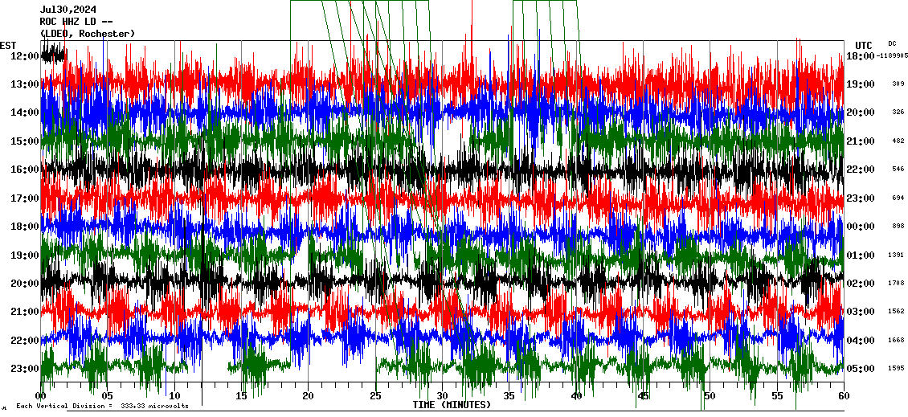
Task: Click the 00:00 UTC row label
Action: pyautogui.click(x=861, y=227)
